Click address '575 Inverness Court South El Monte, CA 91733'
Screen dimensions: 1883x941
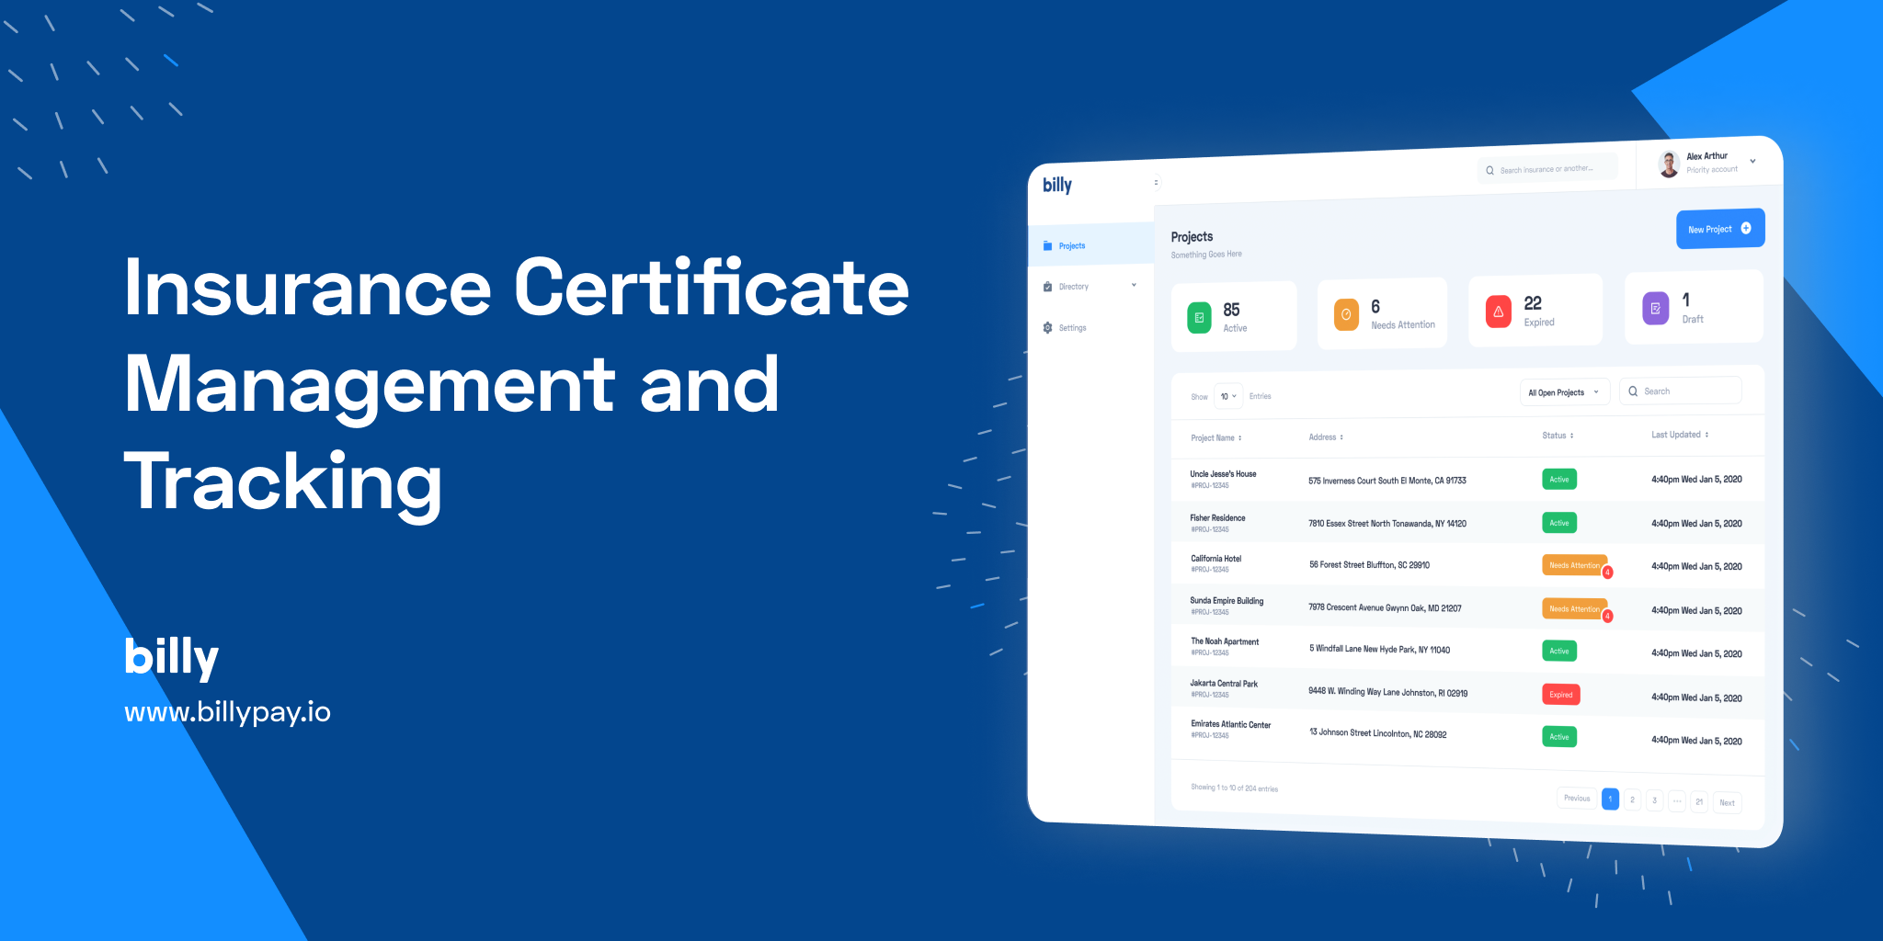tap(1387, 481)
